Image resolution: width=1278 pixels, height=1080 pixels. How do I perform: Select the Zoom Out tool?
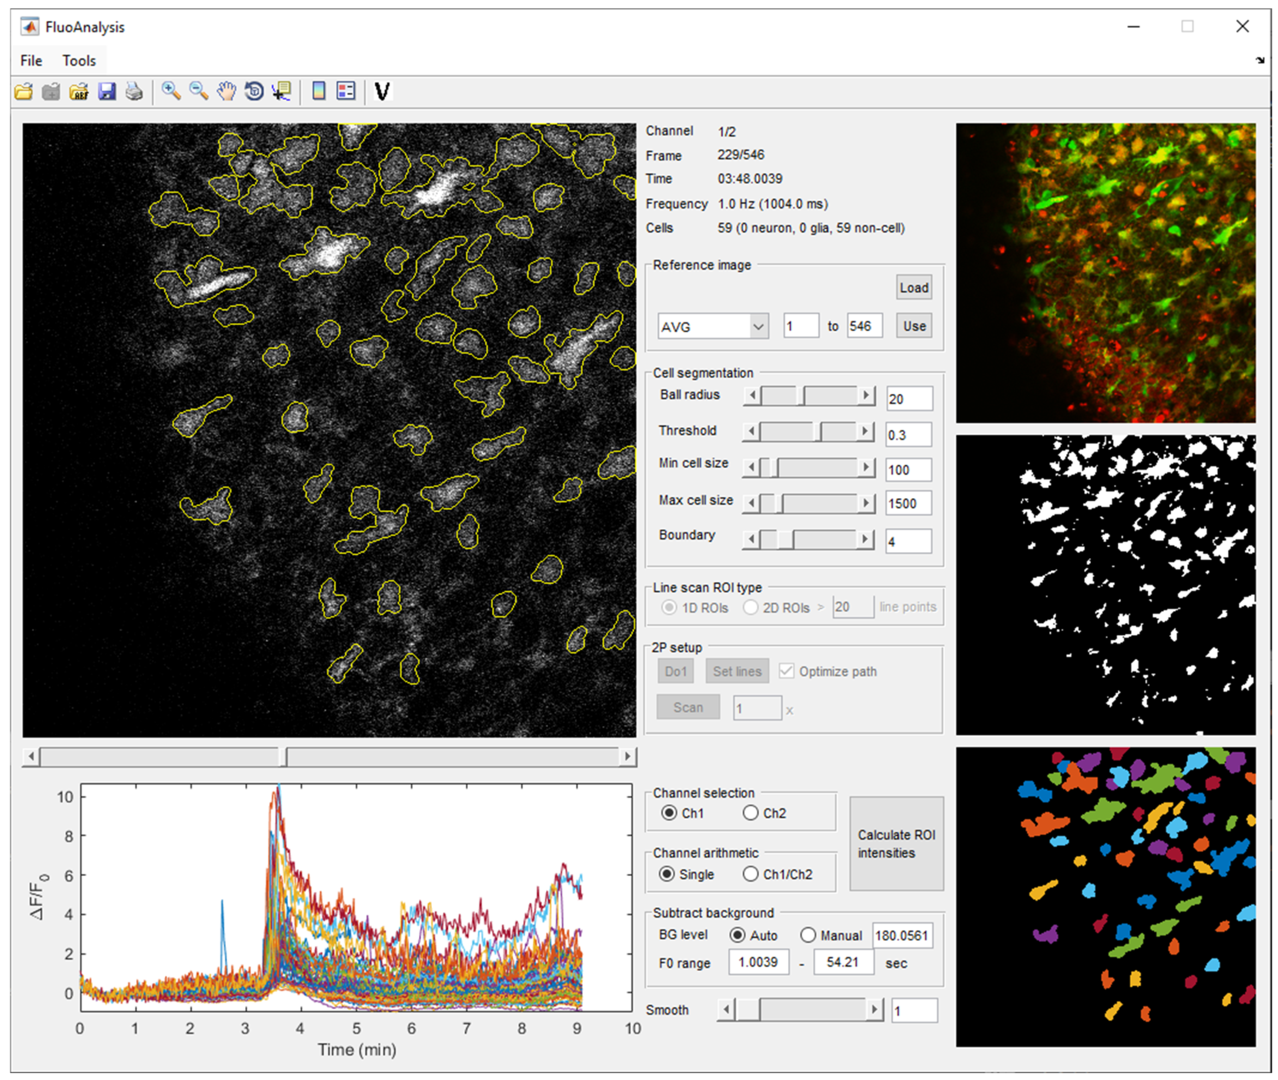point(198,92)
